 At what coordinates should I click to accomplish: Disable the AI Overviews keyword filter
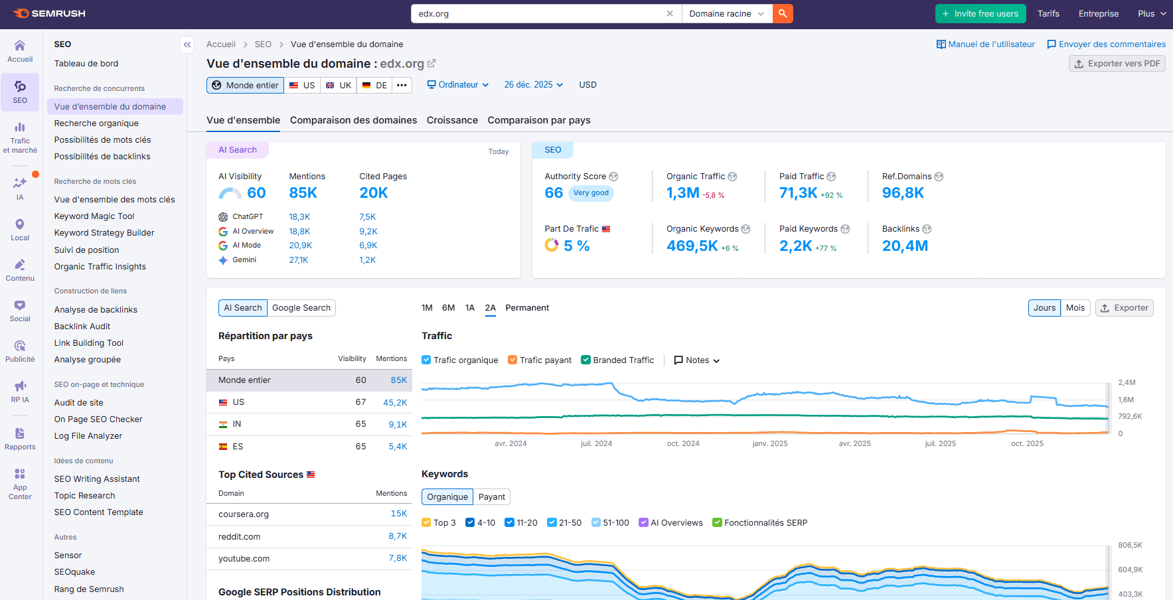click(x=643, y=522)
